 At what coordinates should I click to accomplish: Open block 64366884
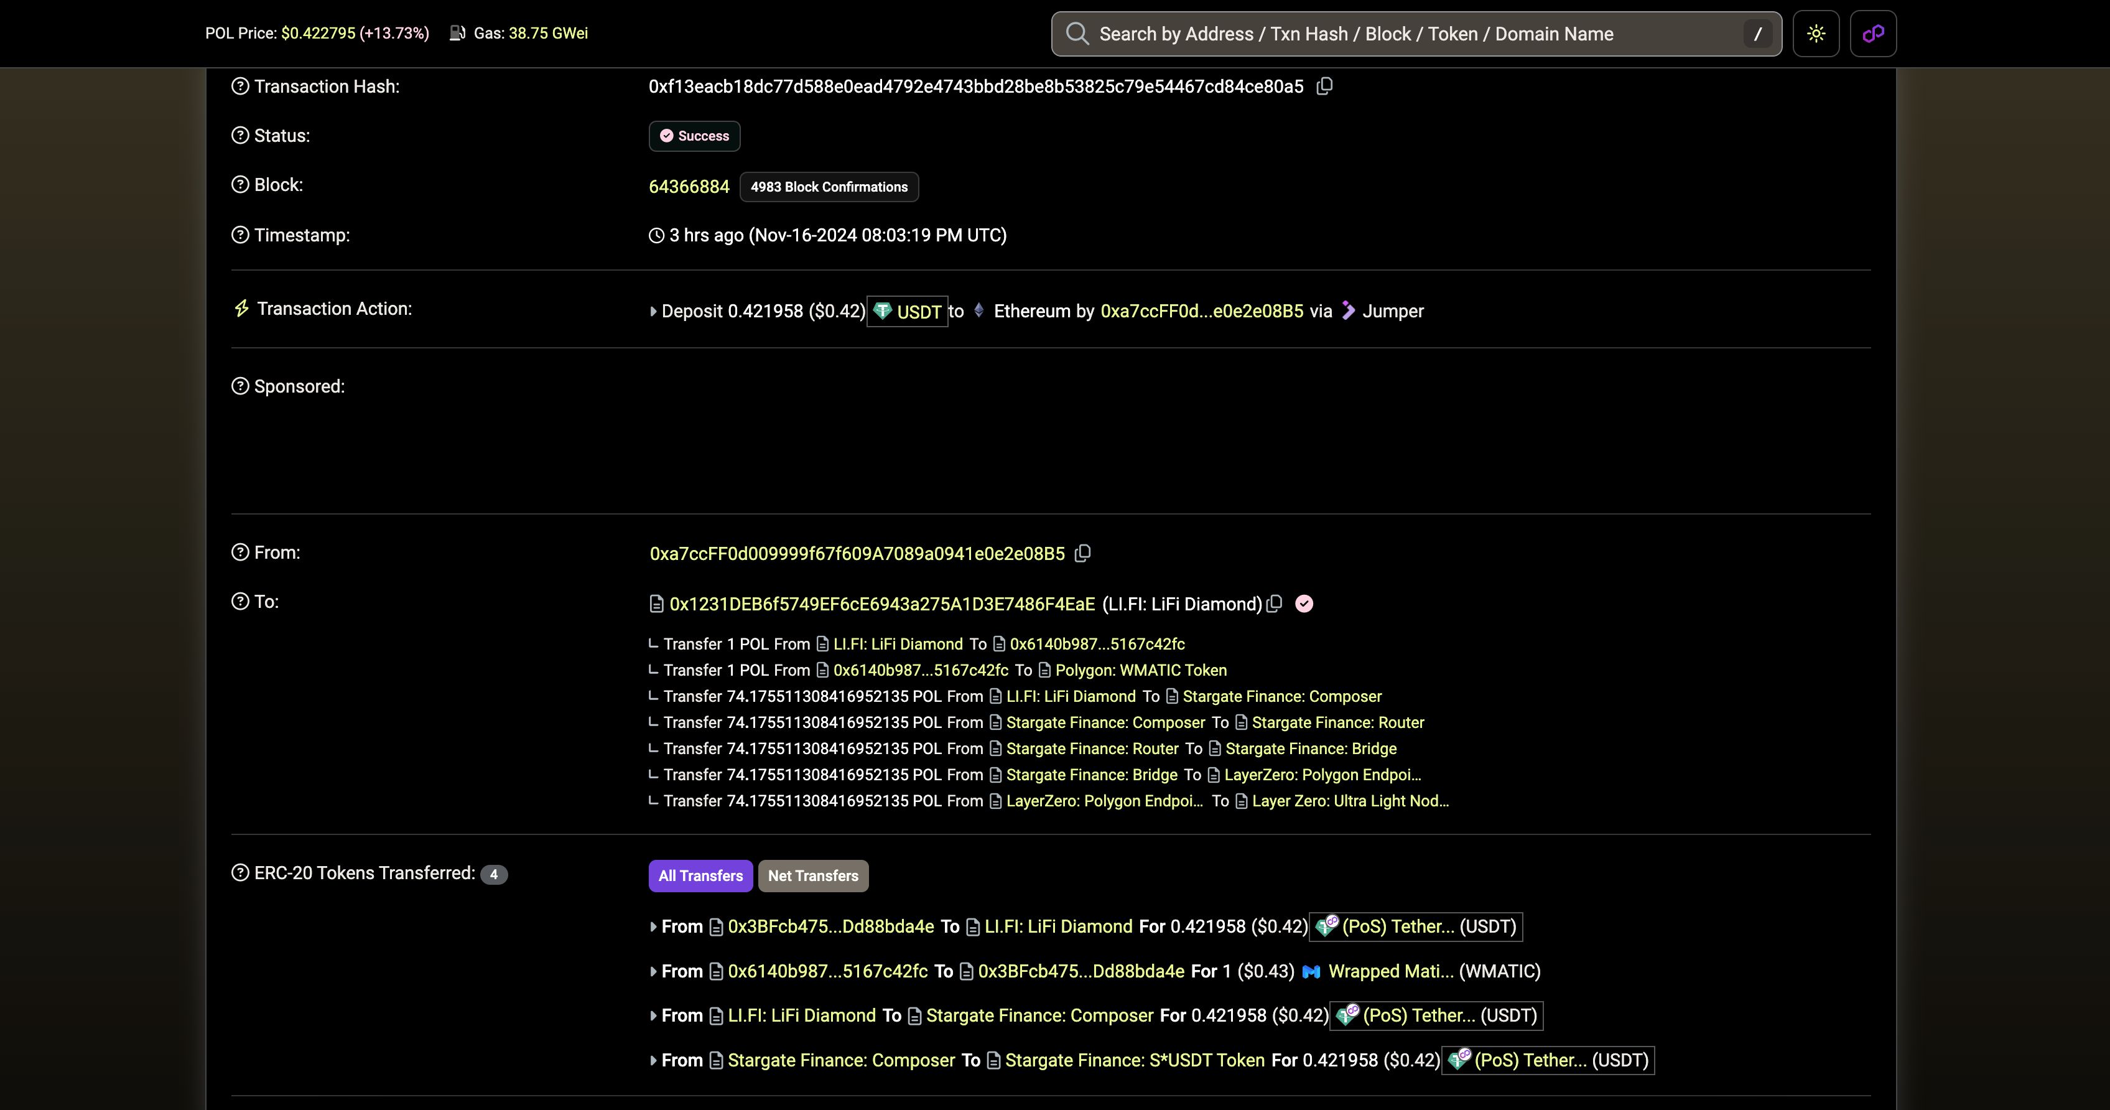689,187
